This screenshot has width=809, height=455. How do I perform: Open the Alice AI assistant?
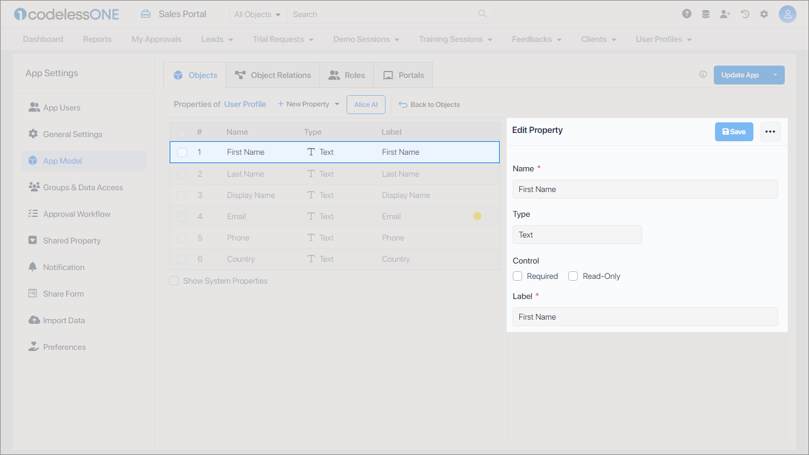[365, 104]
